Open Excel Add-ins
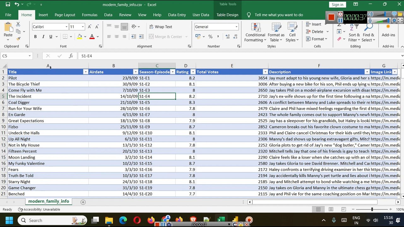 click(388, 31)
